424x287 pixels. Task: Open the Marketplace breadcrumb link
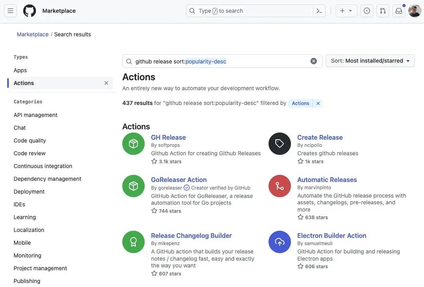(32, 34)
